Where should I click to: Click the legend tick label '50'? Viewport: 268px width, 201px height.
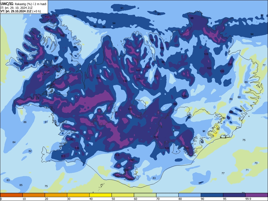[113, 199]
